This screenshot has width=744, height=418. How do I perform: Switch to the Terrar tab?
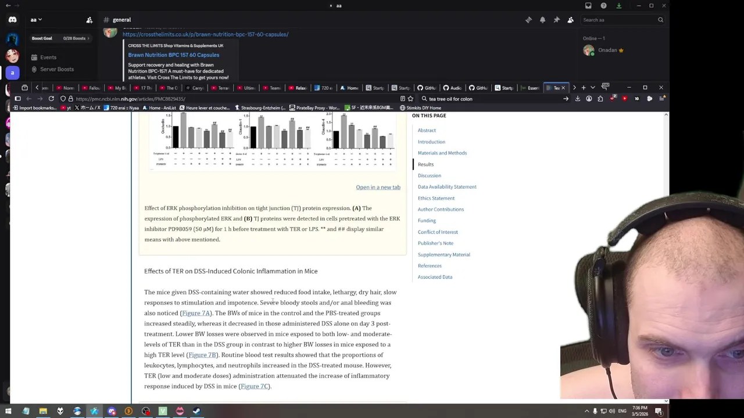221,88
